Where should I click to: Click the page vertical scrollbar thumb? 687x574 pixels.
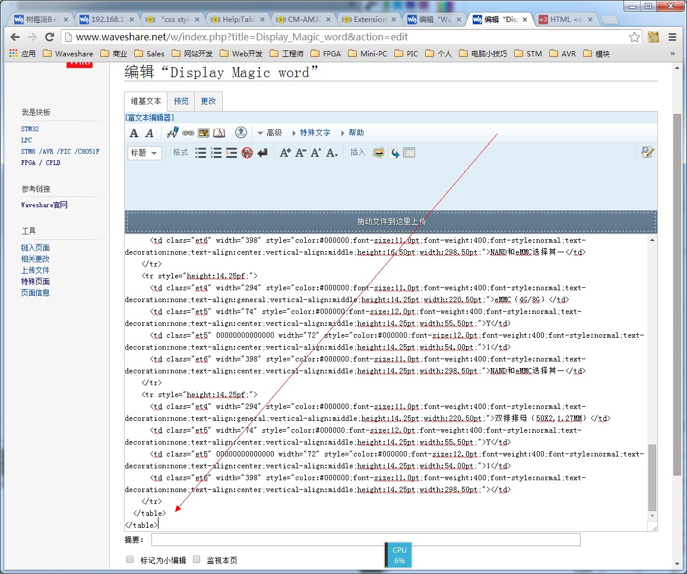pos(677,294)
